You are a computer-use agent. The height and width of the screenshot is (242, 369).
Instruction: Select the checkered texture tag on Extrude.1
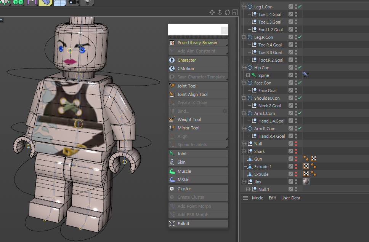(x=306, y=166)
